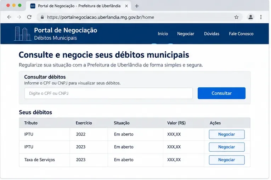Open the three-dot browser menu
Screen dimensions: 271x180
[x=261, y=17]
